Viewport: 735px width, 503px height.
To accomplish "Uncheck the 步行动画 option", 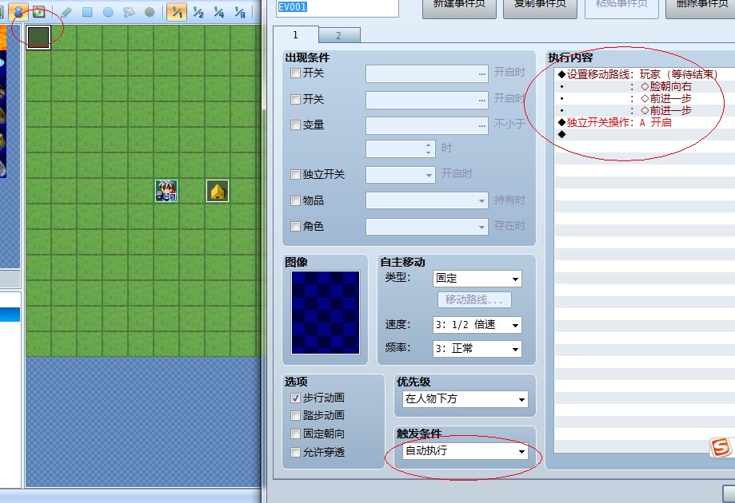I will pyautogui.click(x=295, y=398).
